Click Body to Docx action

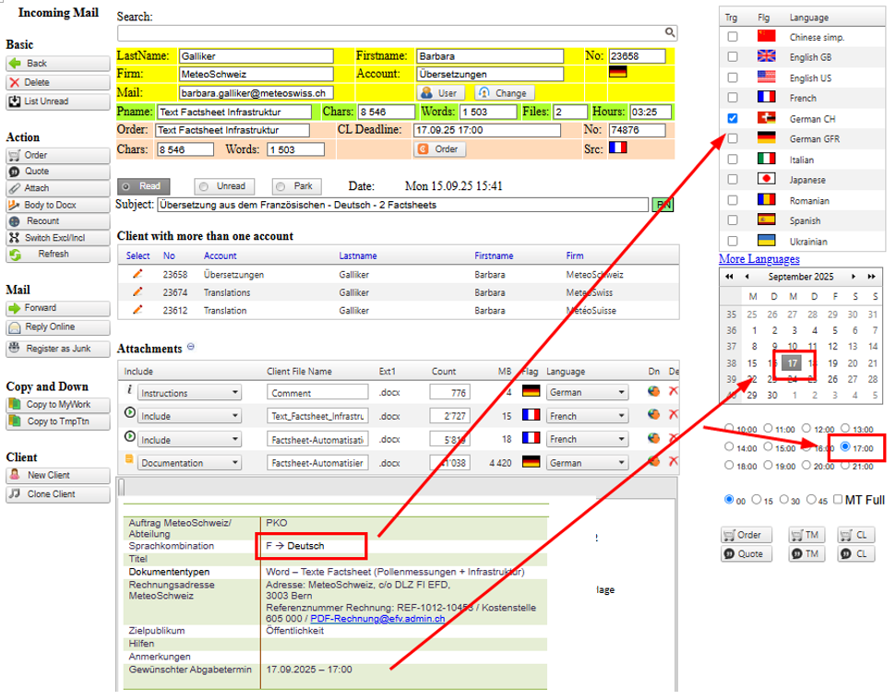coord(57,205)
